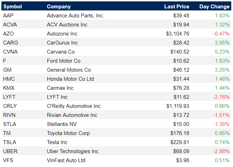Screen dimensions: 233x167
Task: Select CarGurus Inc company name
Action: coord(62,43)
